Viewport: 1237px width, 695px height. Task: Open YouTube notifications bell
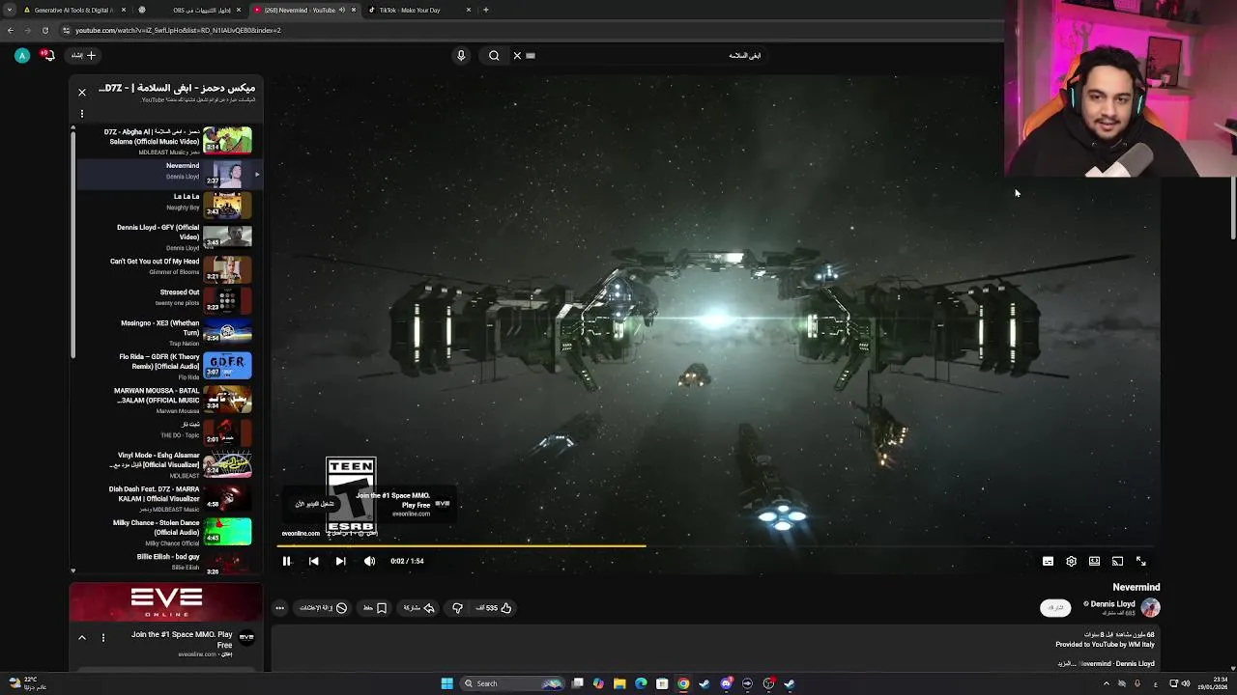pyautogui.click(x=47, y=55)
